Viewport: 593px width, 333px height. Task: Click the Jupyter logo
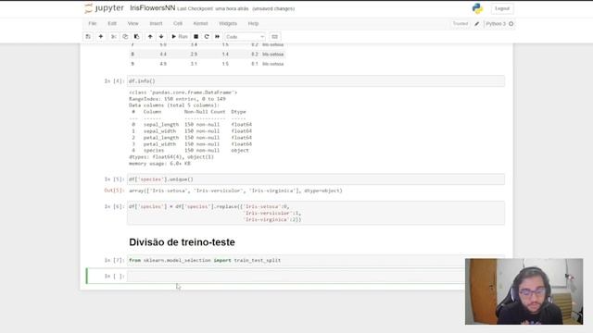click(x=104, y=8)
